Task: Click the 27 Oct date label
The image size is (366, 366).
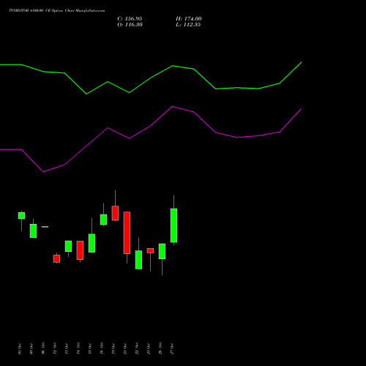Action: (172, 348)
